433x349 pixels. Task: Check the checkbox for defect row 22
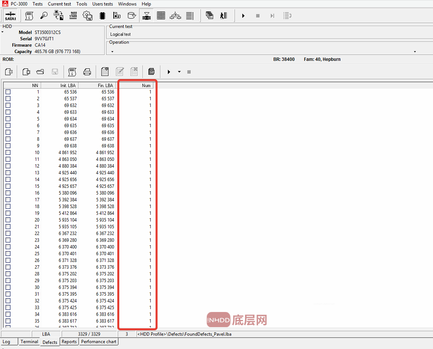[x=8, y=233]
